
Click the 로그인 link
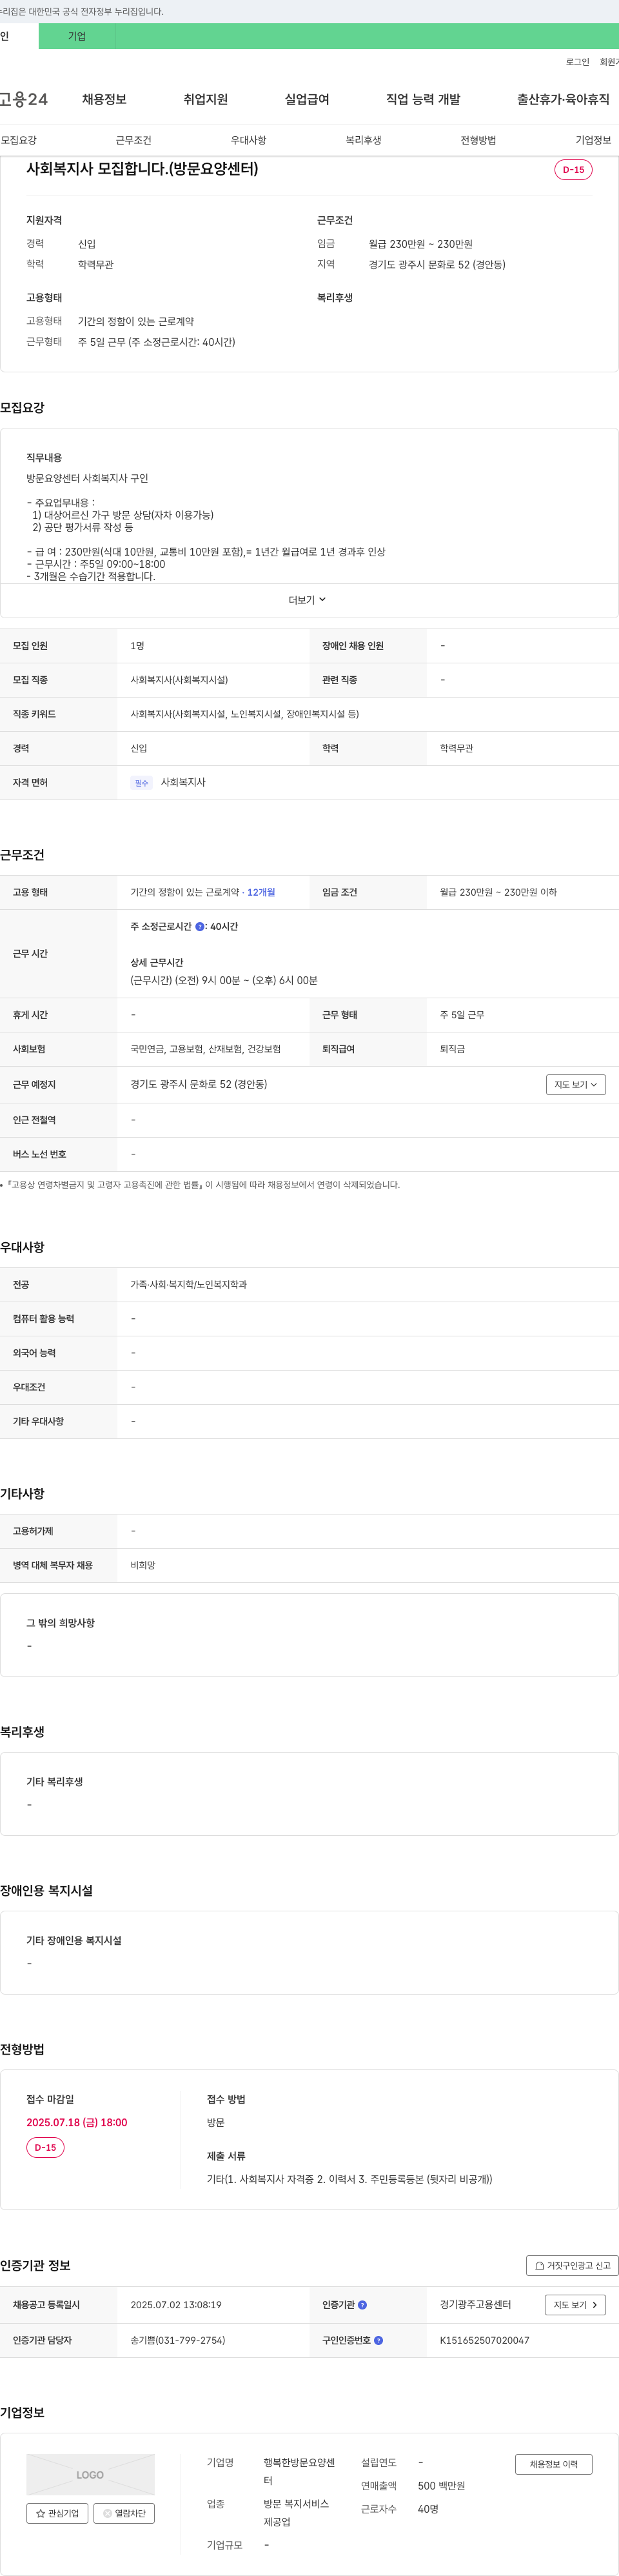(x=577, y=62)
